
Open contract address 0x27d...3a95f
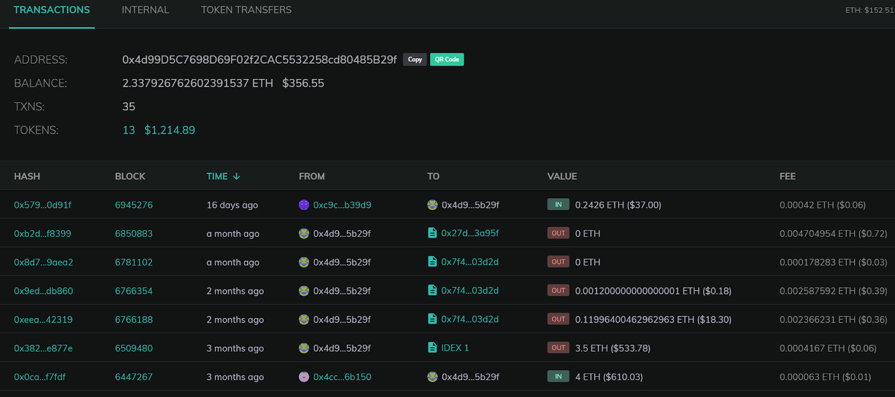click(x=470, y=233)
